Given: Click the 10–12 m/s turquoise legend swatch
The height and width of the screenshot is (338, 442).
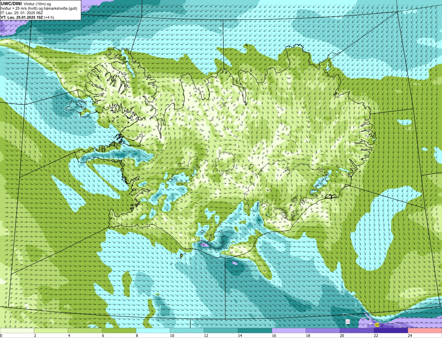Looking at the screenshot, I should [x=187, y=331].
